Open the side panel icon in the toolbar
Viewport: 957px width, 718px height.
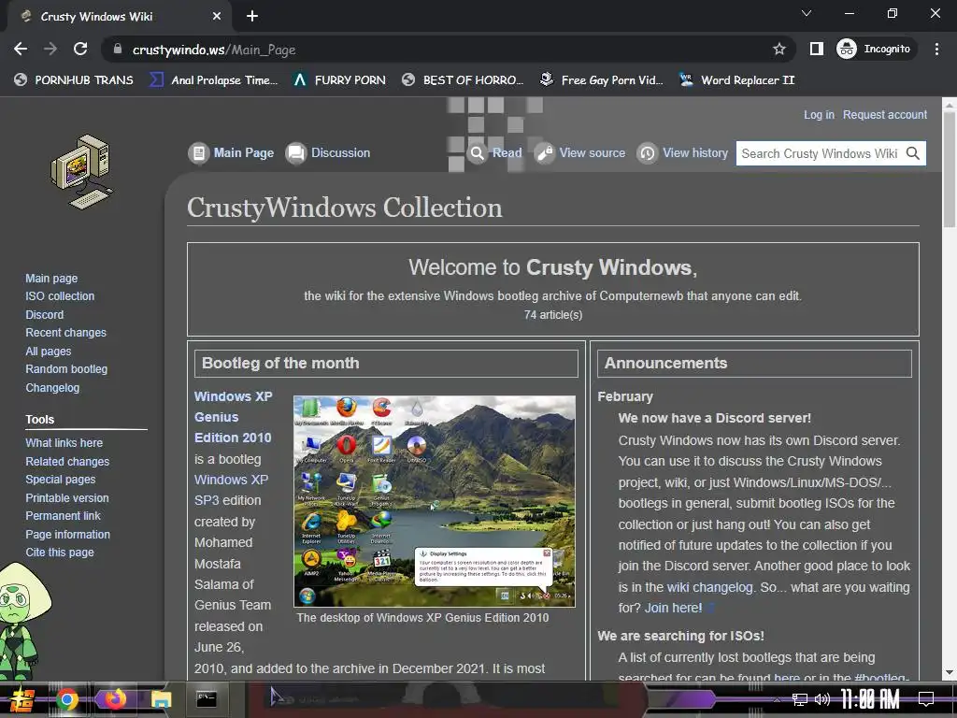tap(816, 49)
